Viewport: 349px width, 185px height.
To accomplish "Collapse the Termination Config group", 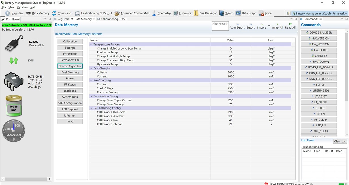I will pyautogui.click(x=91, y=96).
